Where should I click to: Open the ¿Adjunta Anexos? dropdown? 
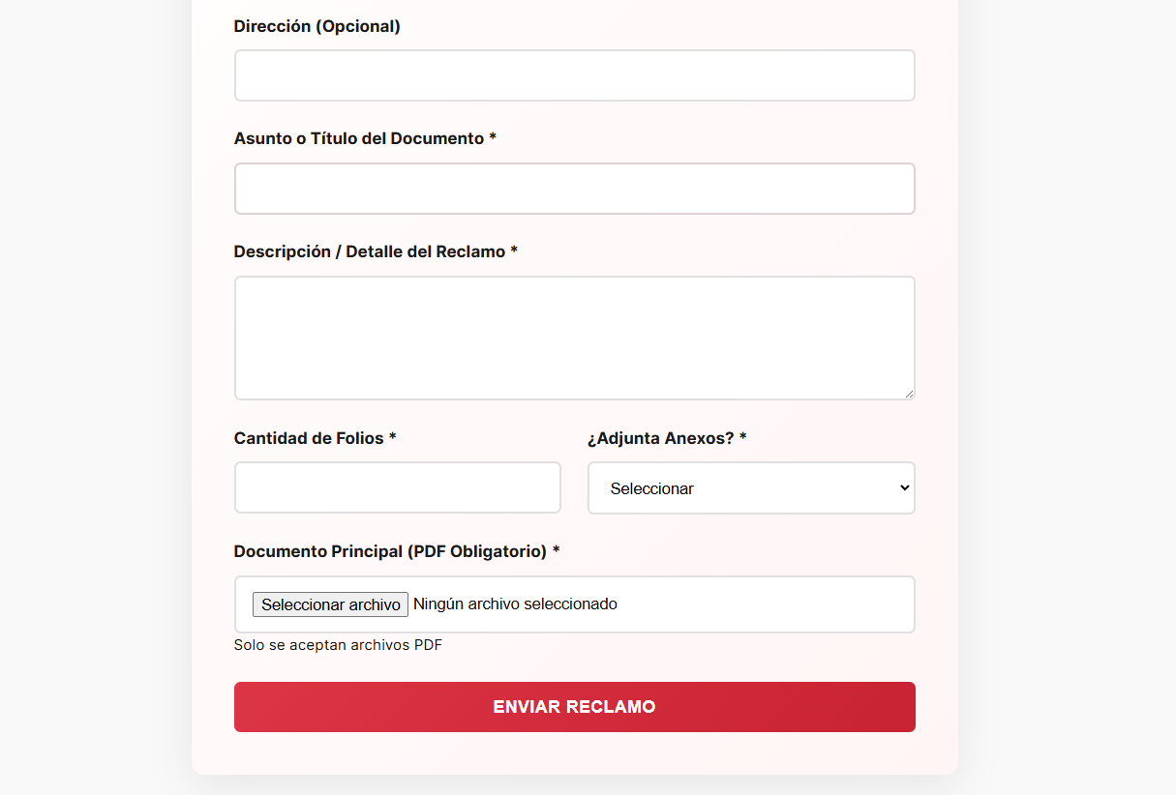coord(750,488)
